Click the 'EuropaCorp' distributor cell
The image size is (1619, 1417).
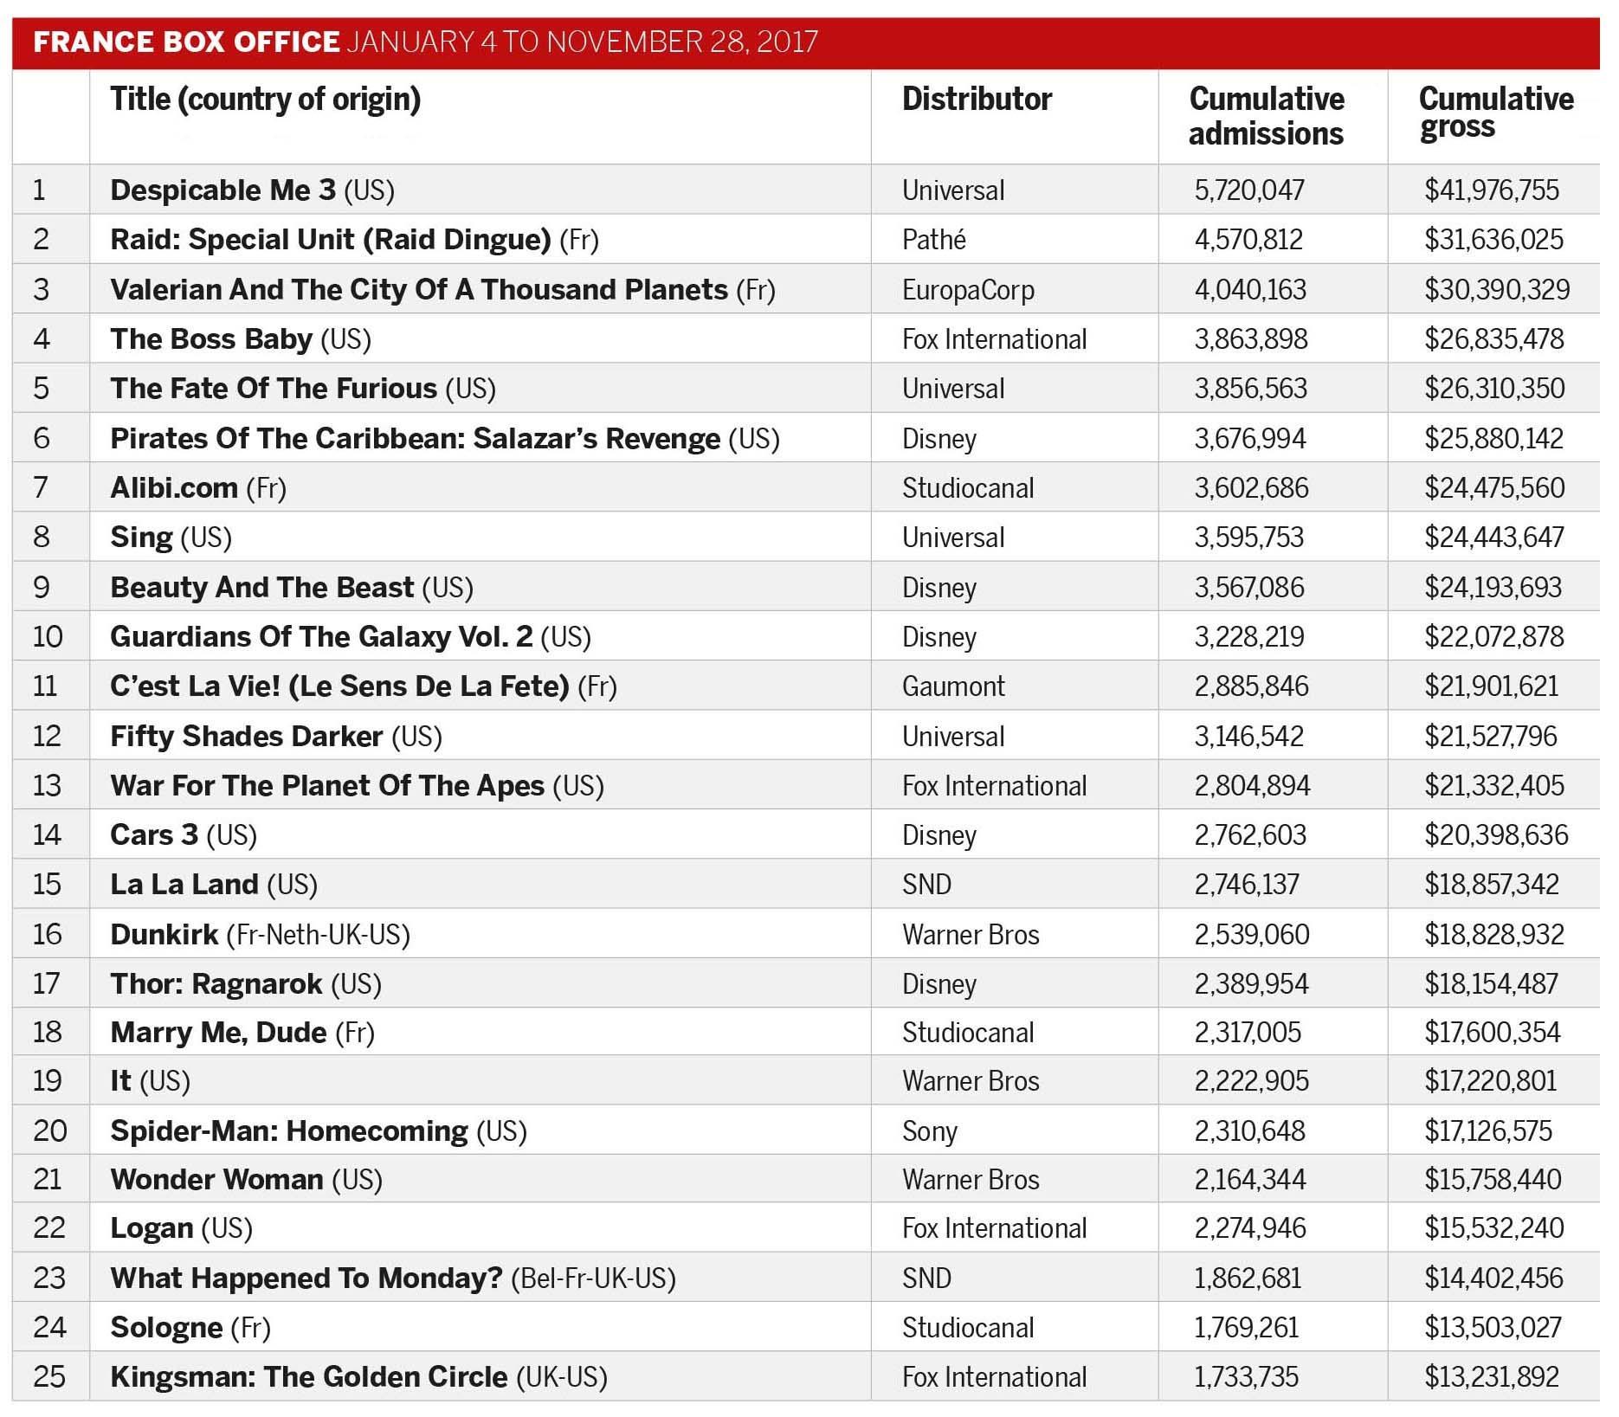[x=968, y=289]
